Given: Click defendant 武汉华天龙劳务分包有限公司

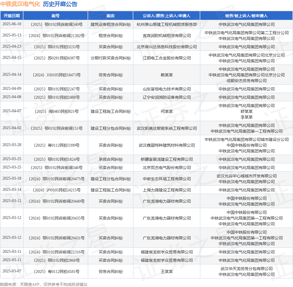Looking at the screenshot, I should pos(246,269).
